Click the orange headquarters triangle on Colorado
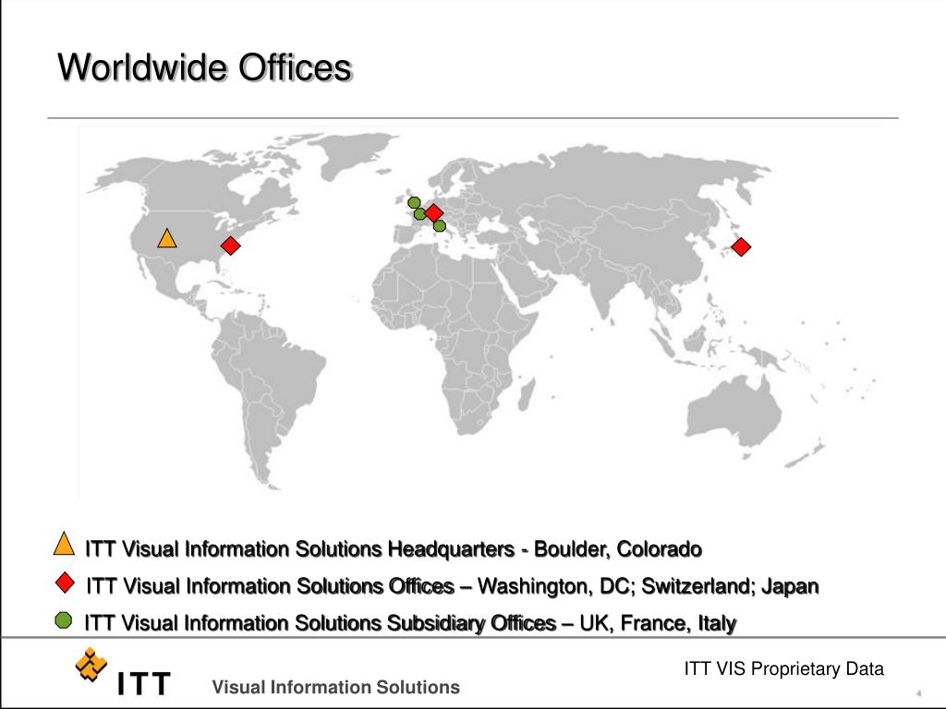Image resolution: width=946 pixels, height=709 pixels. click(167, 239)
